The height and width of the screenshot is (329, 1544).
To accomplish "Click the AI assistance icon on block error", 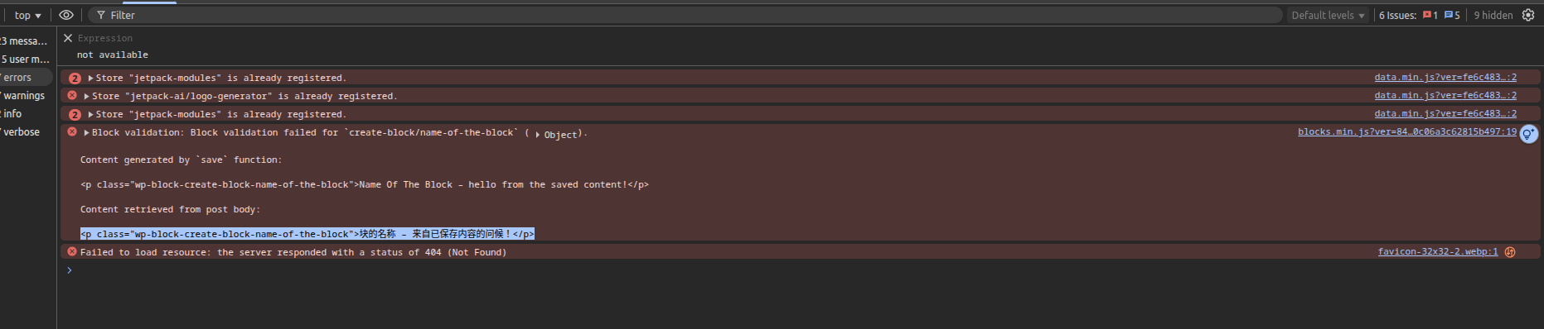I will point(1528,134).
